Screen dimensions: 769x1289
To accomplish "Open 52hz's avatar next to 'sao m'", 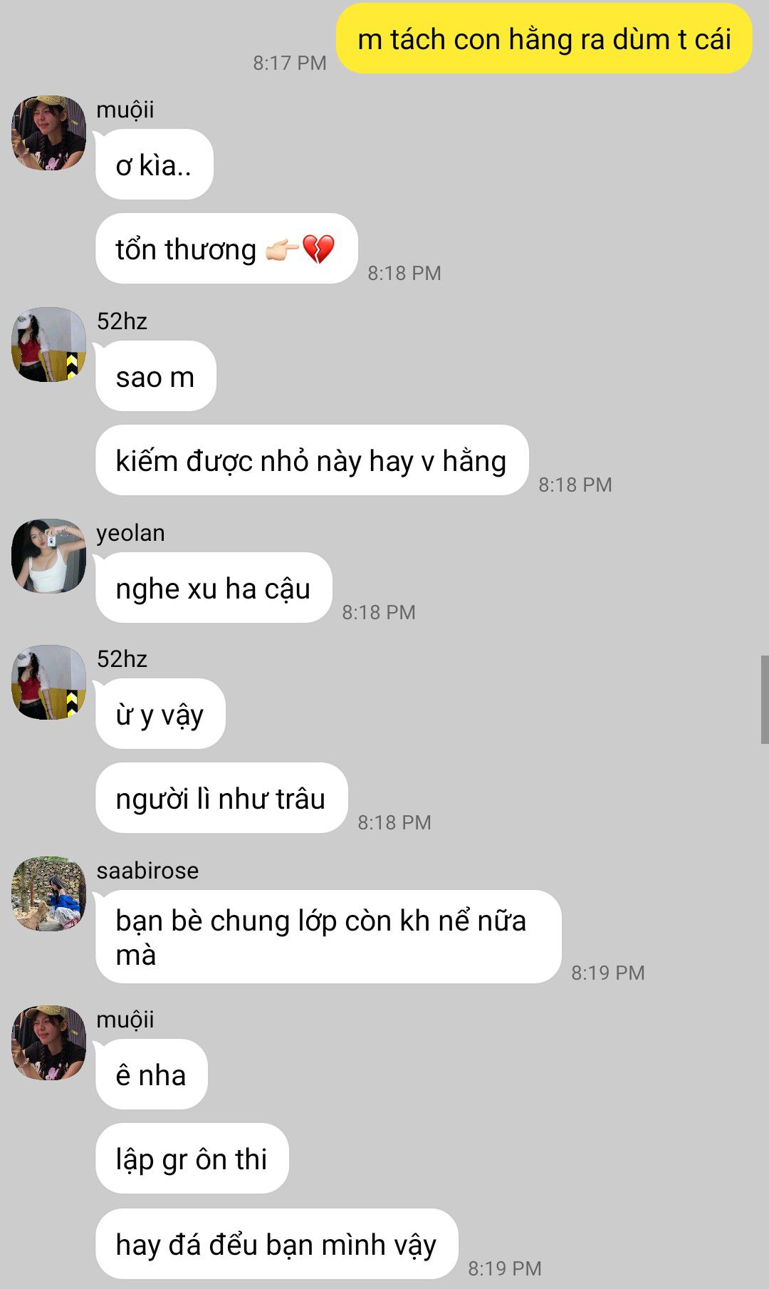I will click(x=49, y=345).
